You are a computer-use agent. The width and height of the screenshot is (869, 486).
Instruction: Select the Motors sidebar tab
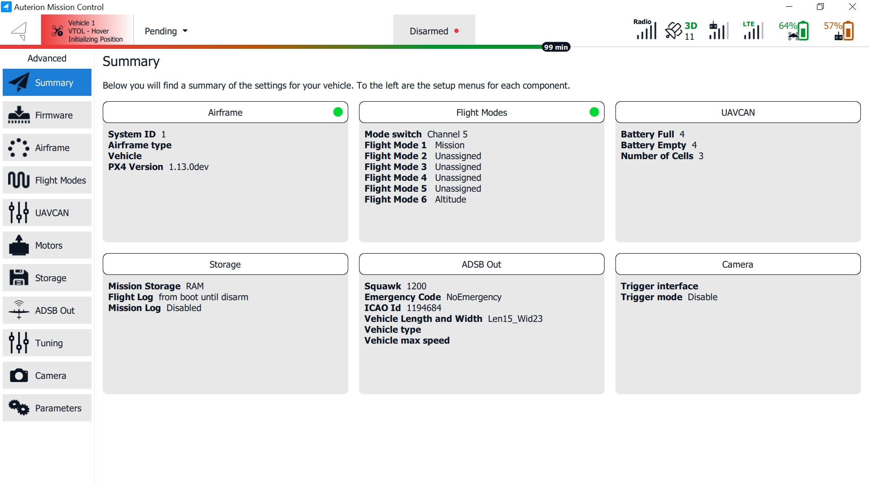click(x=47, y=245)
